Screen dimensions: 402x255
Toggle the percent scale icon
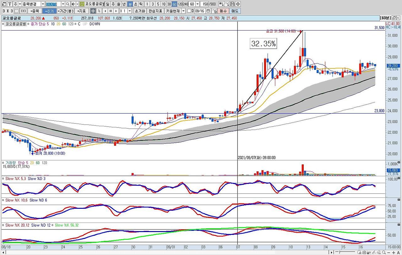[x=99, y=11]
